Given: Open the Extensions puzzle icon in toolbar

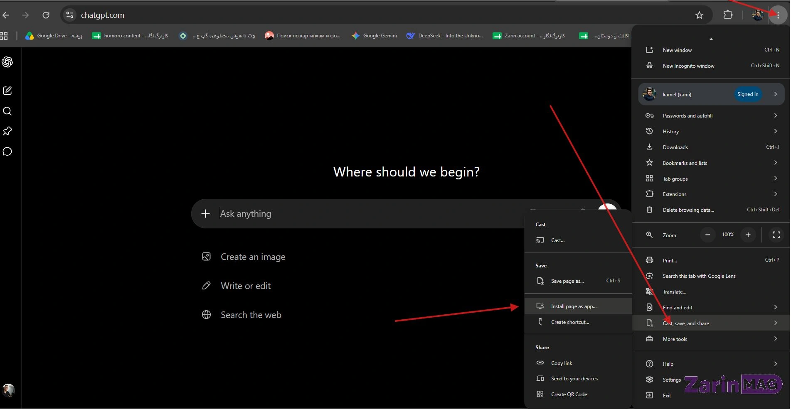Looking at the screenshot, I should click(728, 15).
